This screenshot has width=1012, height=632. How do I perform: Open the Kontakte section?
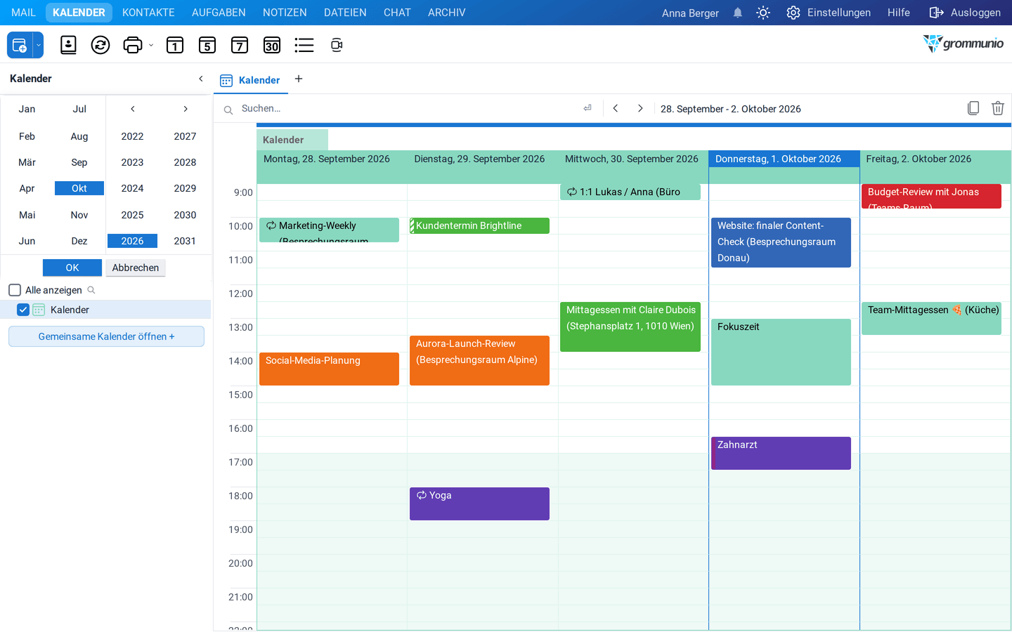coord(148,13)
